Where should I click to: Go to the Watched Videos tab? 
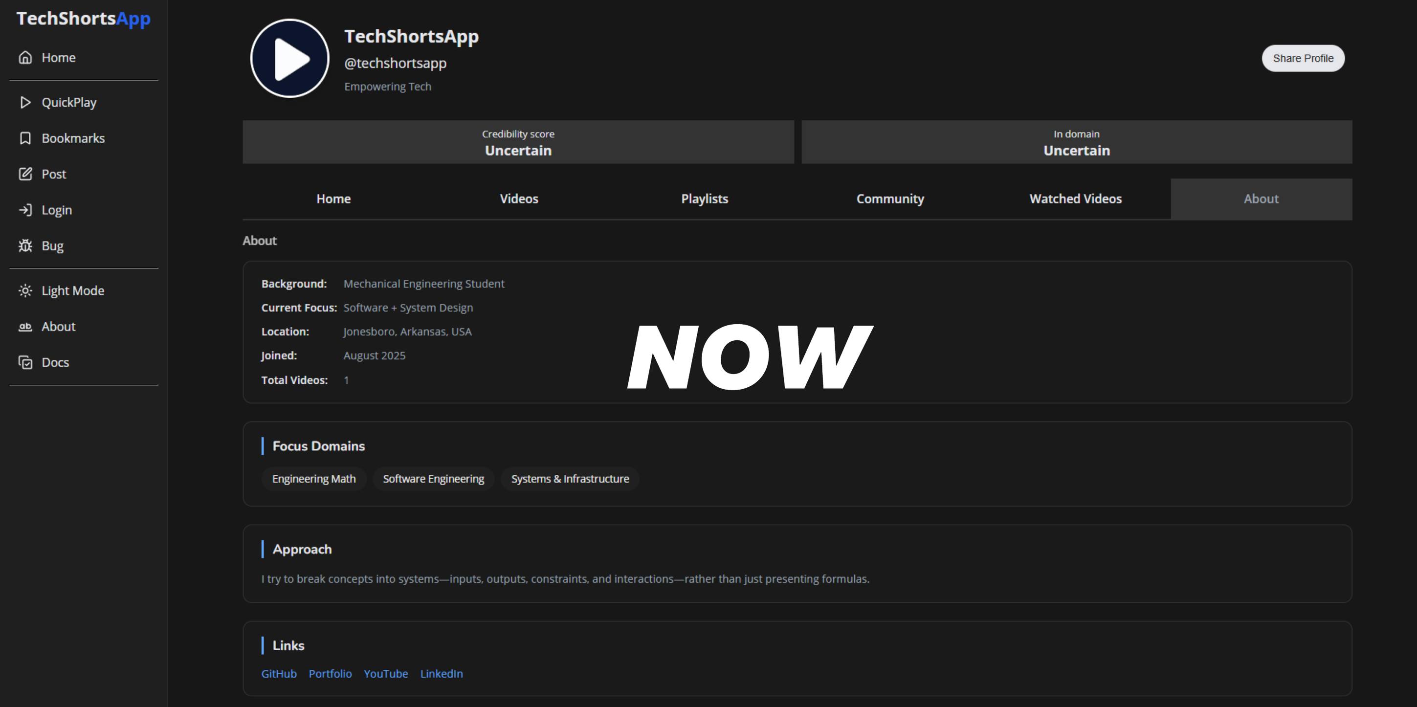click(1075, 199)
